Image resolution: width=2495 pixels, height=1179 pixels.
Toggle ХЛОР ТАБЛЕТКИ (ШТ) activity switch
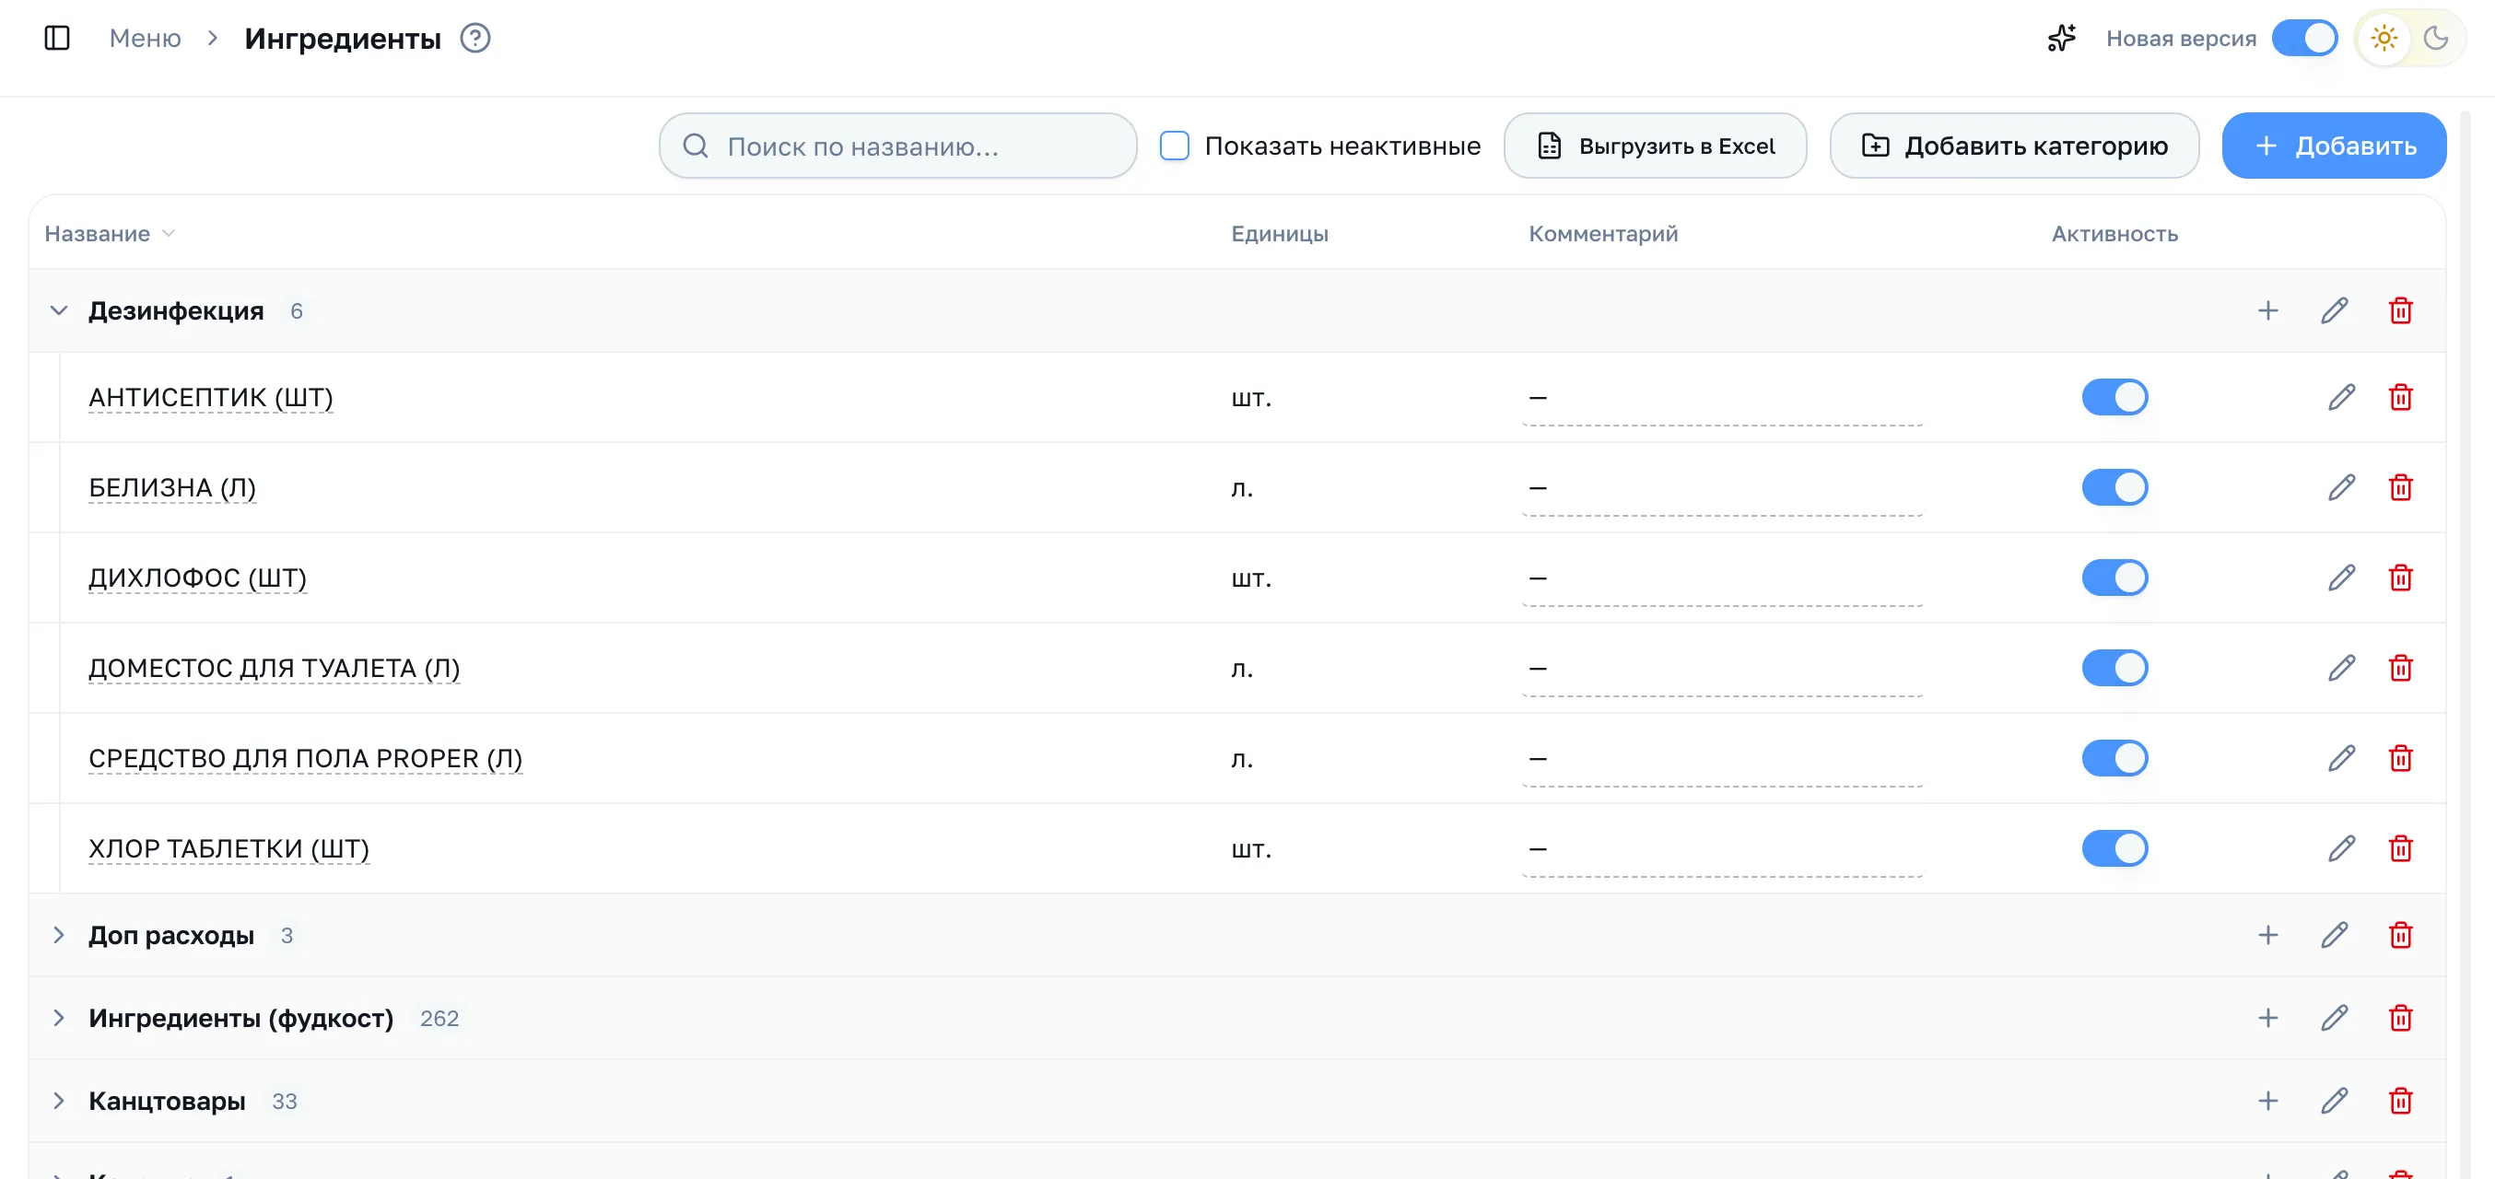tap(2114, 848)
